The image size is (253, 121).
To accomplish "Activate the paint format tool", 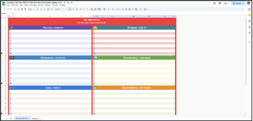I will coord(25,9).
